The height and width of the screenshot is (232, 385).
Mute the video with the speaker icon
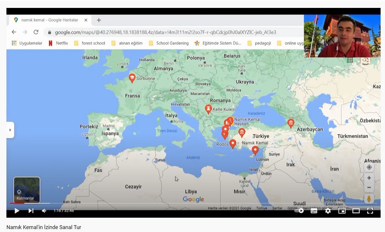44,211
